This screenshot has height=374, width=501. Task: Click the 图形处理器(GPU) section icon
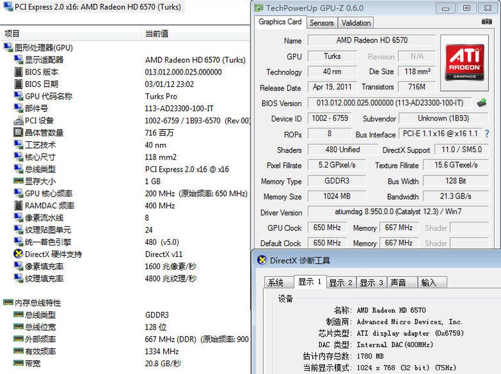pyautogui.click(x=8, y=48)
